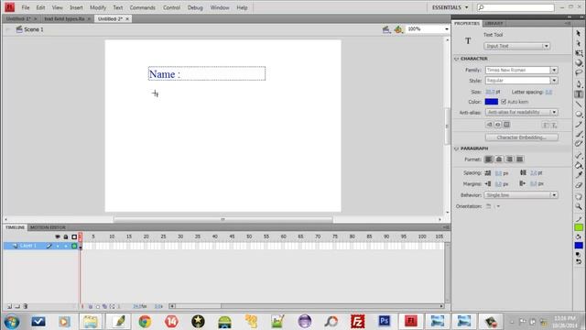Select the Hand tool

coord(579,196)
